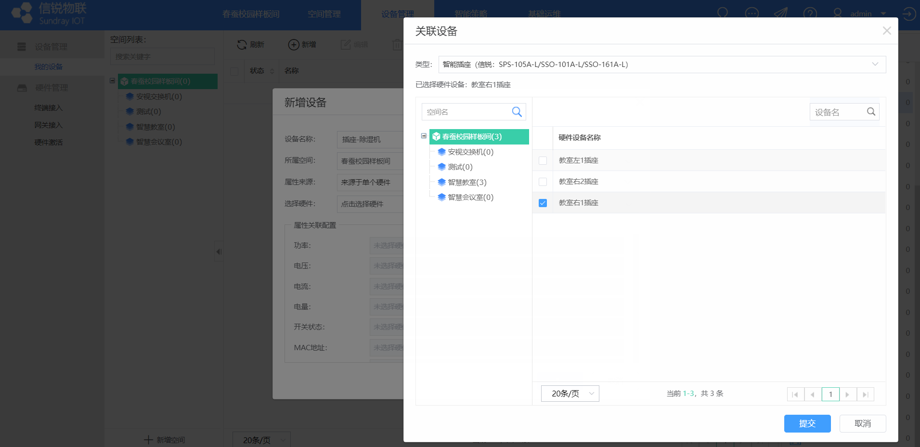The height and width of the screenshot is (447, 920).
Task: Check the 教室左1插座 checkbox
Action: [x=543, y=160]
